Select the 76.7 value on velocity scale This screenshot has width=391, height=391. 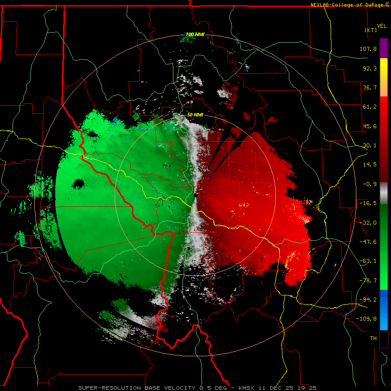tap(370, 87)
